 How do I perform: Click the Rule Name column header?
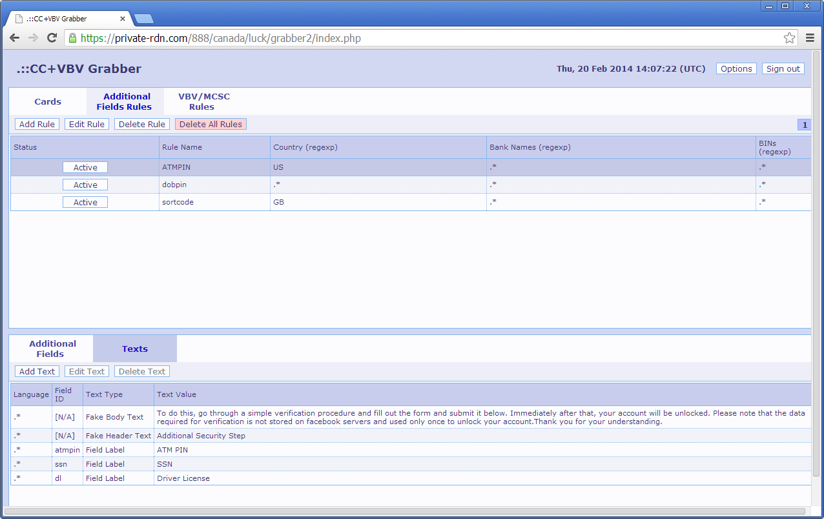pos(214,147)
